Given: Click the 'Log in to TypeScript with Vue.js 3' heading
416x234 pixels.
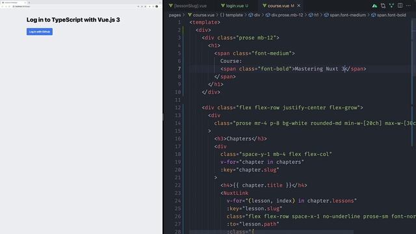Looking at the screenshot, I should tap(73, 19).
